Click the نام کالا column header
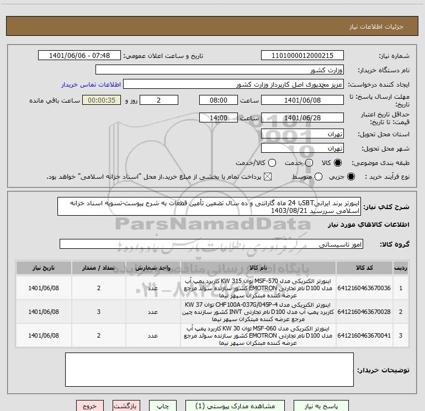The width and height of the screenshot is (425, 411). click(258, 268)
